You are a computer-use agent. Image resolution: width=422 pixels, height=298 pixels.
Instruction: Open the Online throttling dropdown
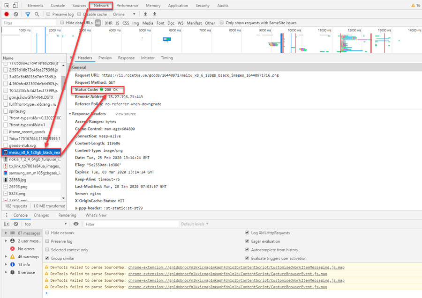pyautogui.click(x=124, y=14)
